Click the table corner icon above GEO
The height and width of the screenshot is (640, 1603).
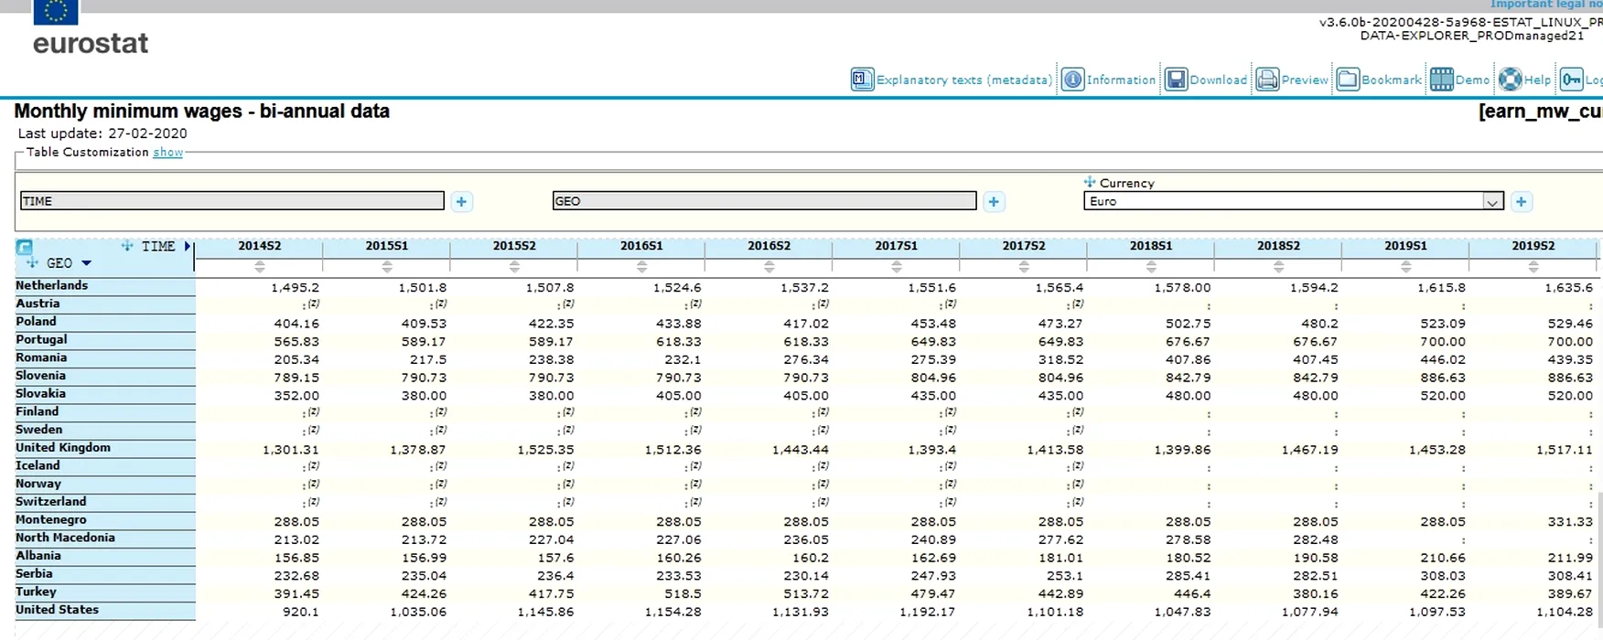point(25,247)
